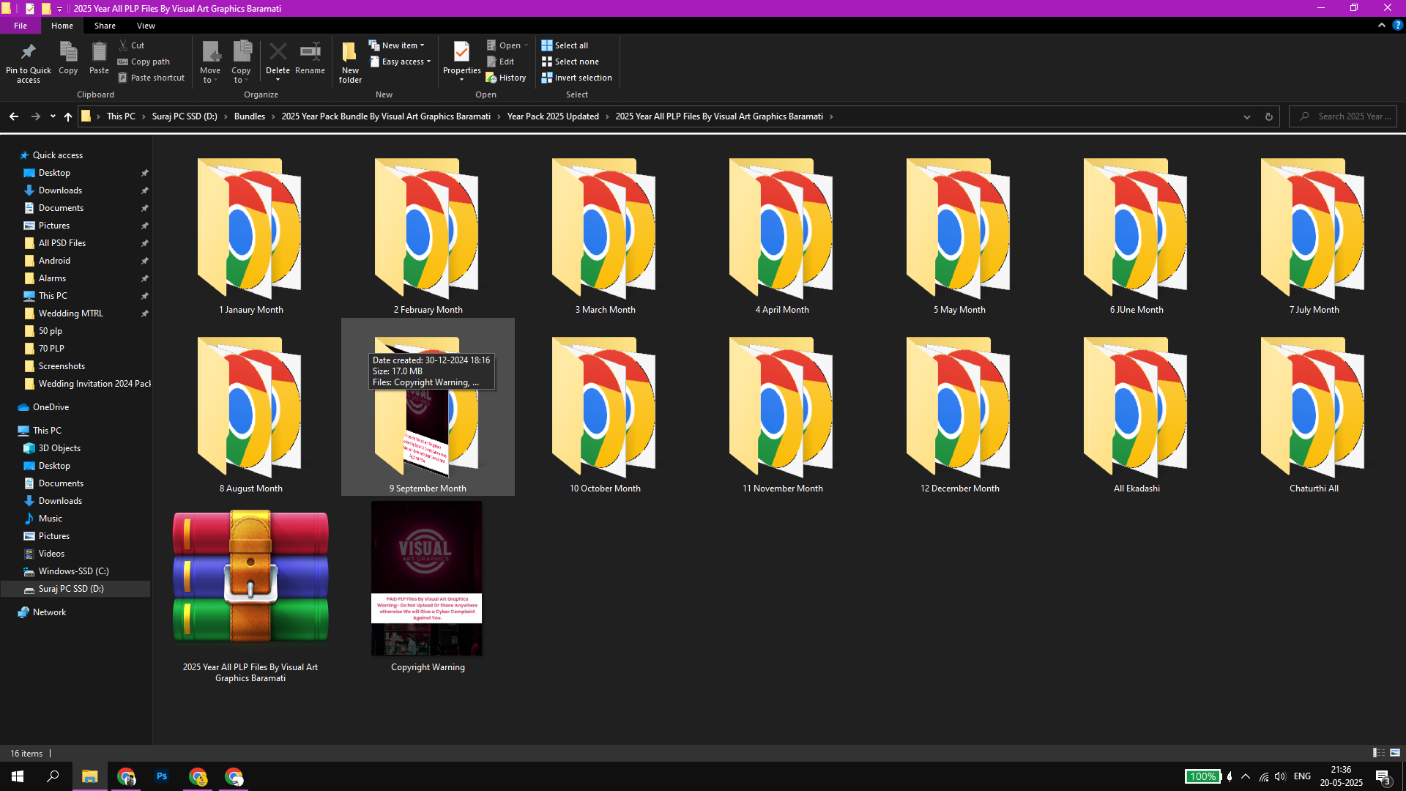Switch to the Home ribbon tab

click(x=62, y=26)
